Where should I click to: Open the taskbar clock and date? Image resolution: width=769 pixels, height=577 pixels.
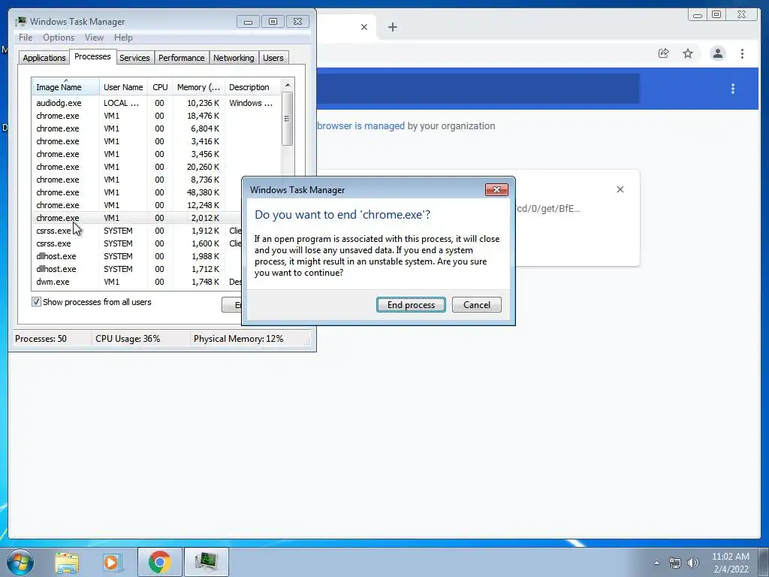click(730, 563)
